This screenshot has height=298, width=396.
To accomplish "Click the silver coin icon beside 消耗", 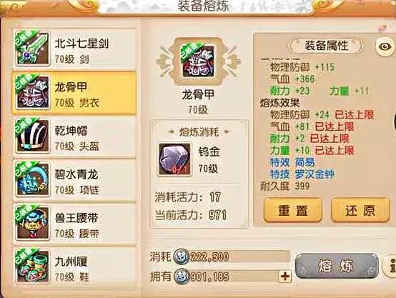I will (x=182, y=257).
